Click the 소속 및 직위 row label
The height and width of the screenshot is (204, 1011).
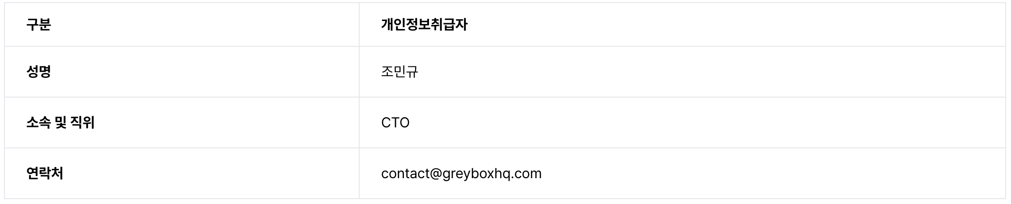tap(60, 122)
